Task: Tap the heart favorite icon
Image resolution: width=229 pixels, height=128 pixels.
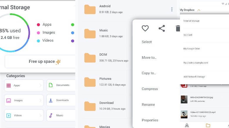Action: coord(145,28)
